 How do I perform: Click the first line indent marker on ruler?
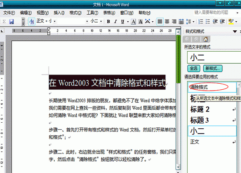click(49, 29)
